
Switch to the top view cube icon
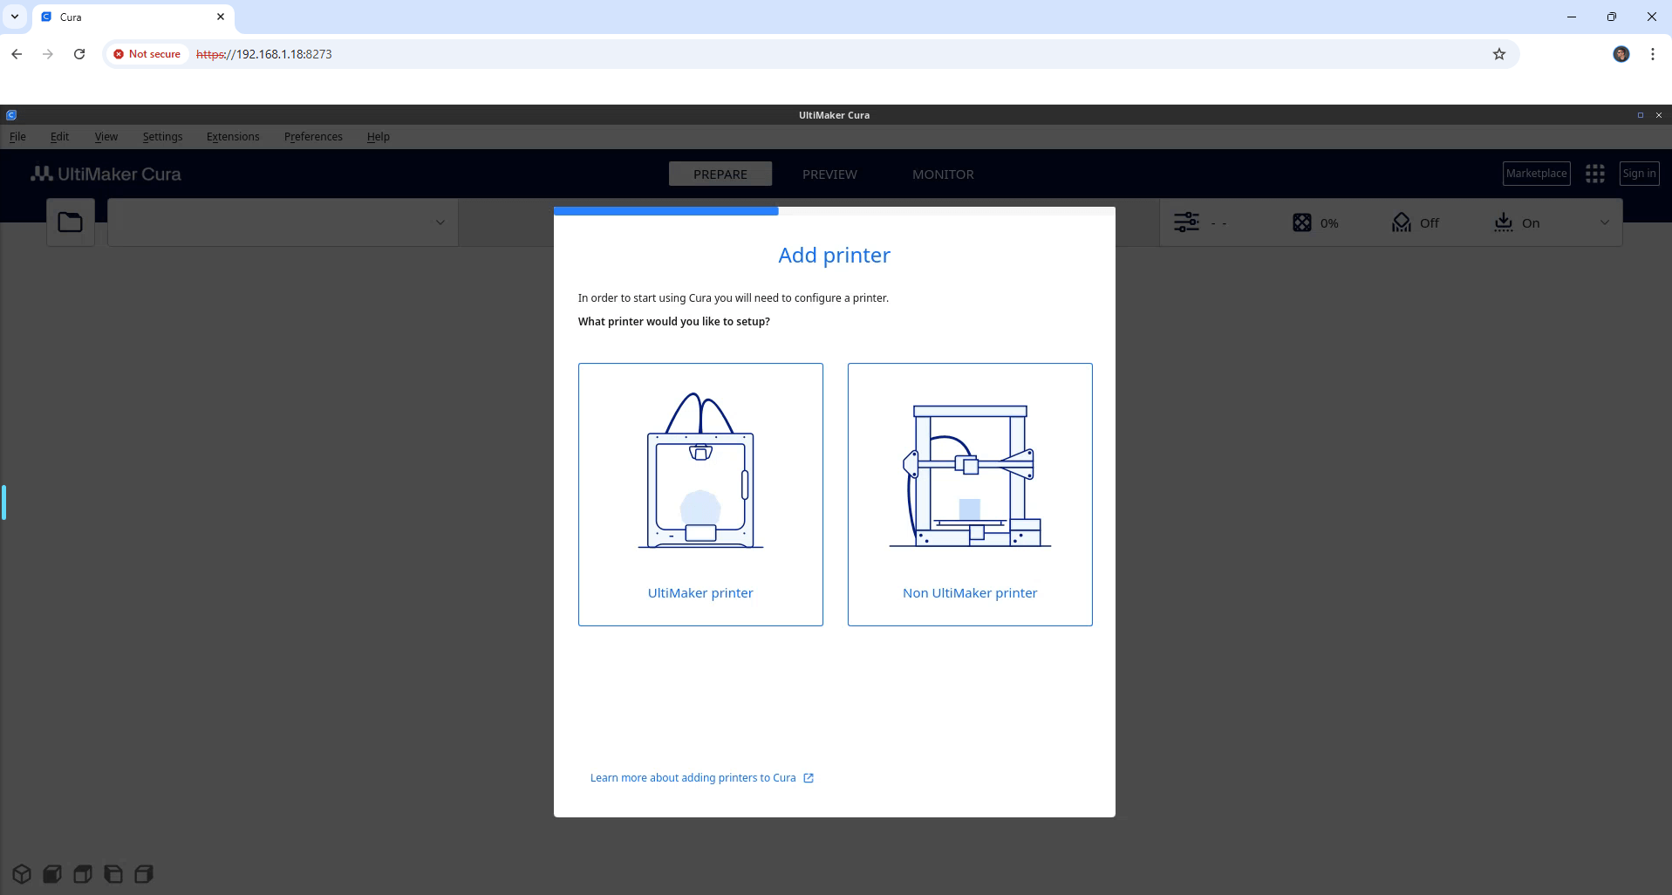83,873
